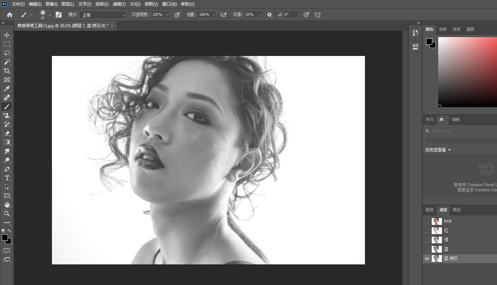Open the 图像(I) menu
Viewport: 497px width, 285px height.
pos(52,4)
